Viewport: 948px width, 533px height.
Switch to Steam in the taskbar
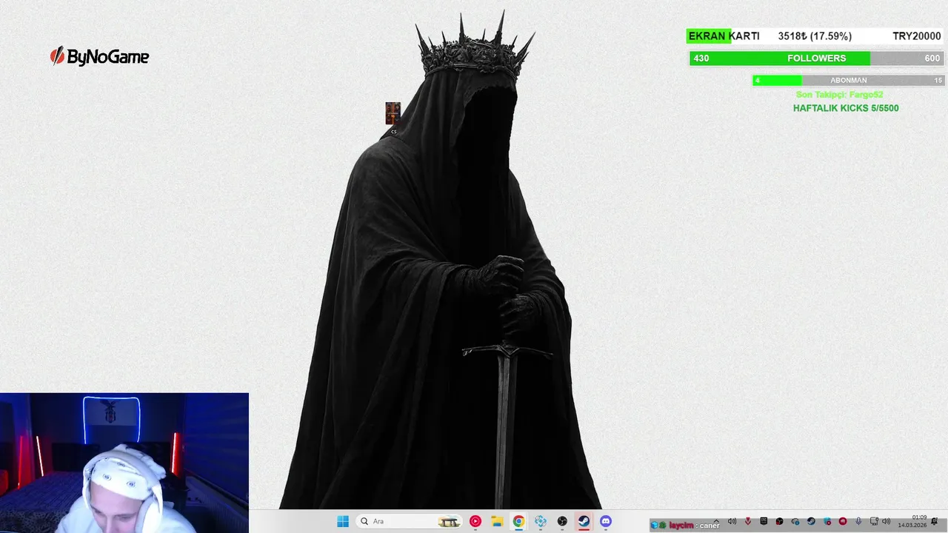tap(584, 521)
